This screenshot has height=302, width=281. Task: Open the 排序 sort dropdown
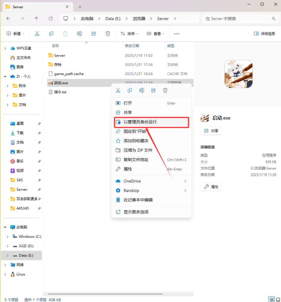point(129,34)
